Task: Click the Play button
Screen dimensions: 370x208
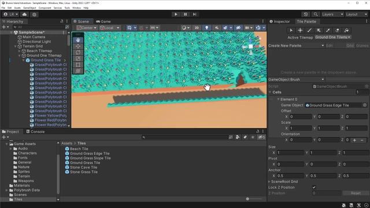Action: (x=176, y=14)
